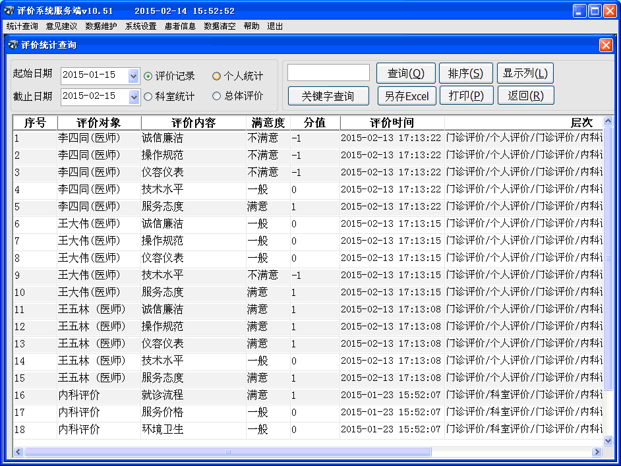Click the 查询(Q) button

406,73
